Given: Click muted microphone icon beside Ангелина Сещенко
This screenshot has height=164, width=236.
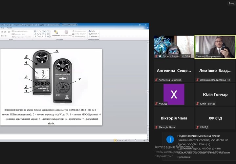Looking at the screenshot, I should click(x=157, y=80).
